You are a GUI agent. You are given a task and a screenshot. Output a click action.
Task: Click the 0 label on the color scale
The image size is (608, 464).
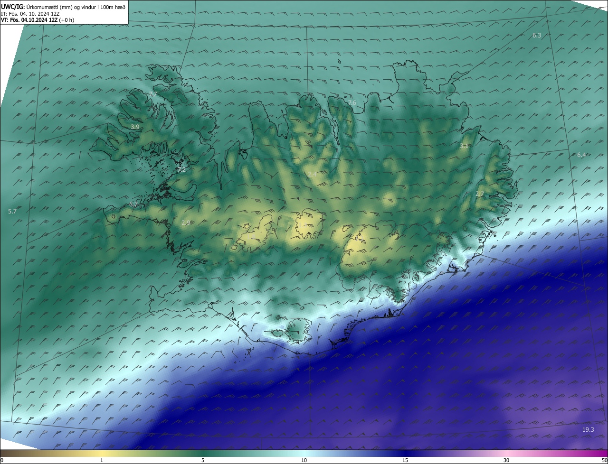pyautogui.click(x=2, y=460)
